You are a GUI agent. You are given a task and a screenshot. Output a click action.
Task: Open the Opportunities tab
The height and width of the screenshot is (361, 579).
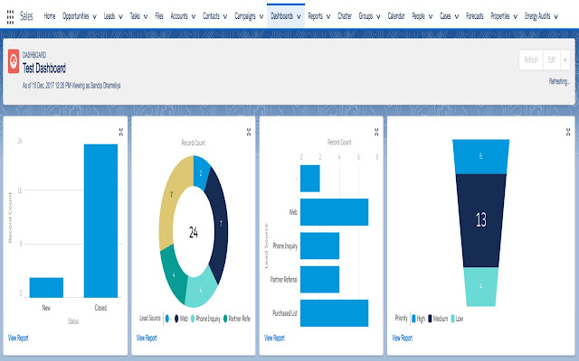coord(76,16)
